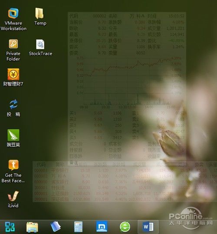Click the 09:30 time label on chart axis

[x=84, y=107]
